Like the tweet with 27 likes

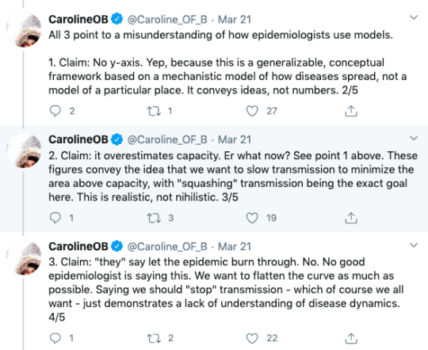tap(252, 111)
